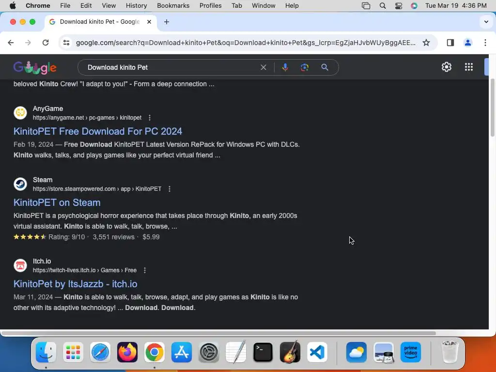Screen dimensions: 496x372
Task: Launch Firefox from the Dock
Action: [x=127, y=352]
